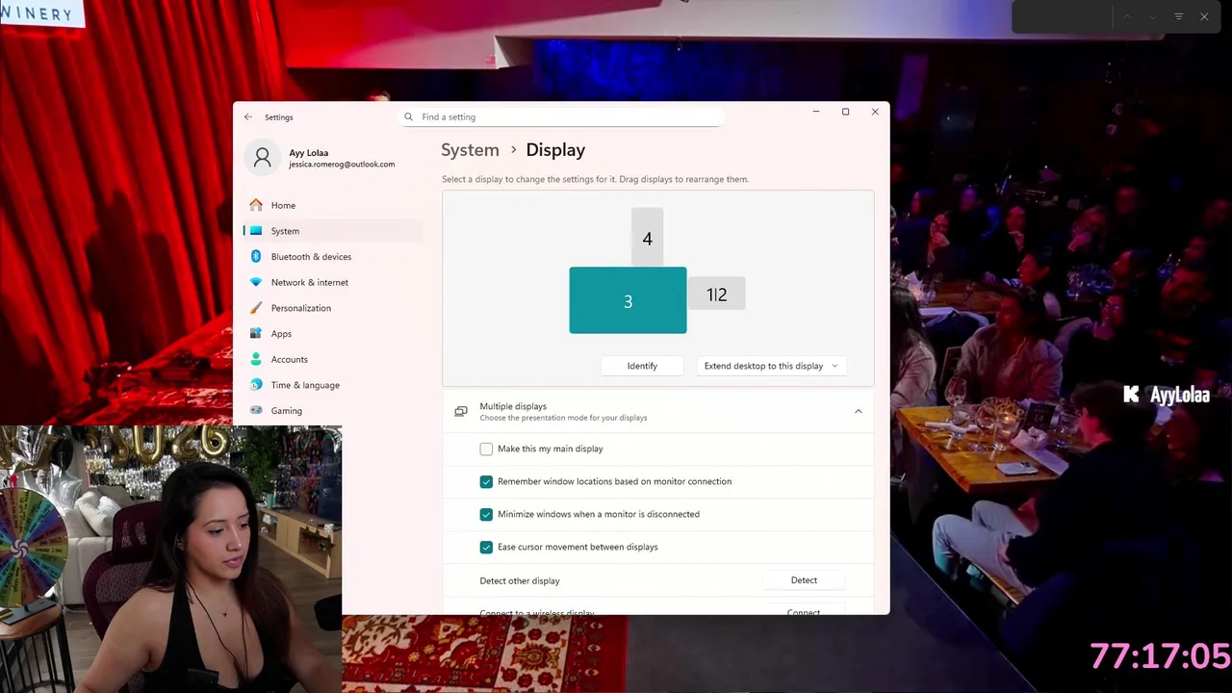Image resolution: width=1232 pixels, height=693 pixels.
Task: Click the find bar previous result arrow
Action: (1127, 16)
